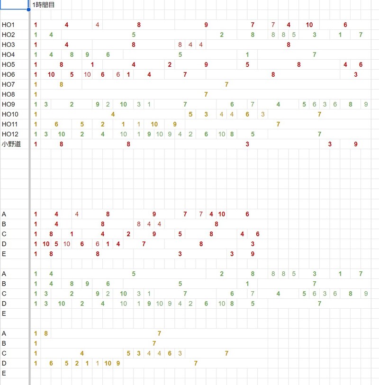Select the HO1 row label
The image size is (379, 385).
coord(8,25)
